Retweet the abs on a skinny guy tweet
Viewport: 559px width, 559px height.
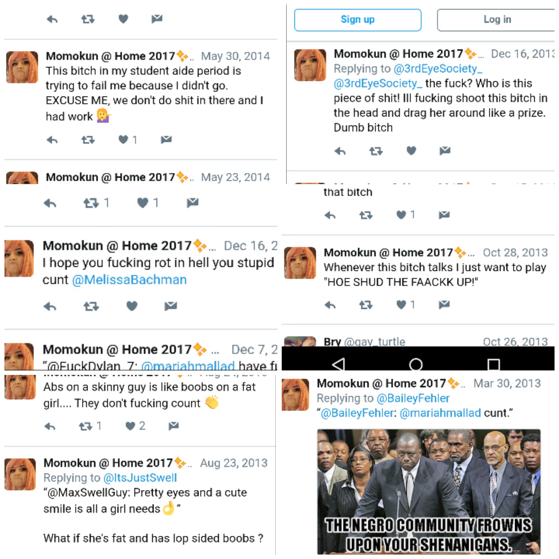(86, 426)
